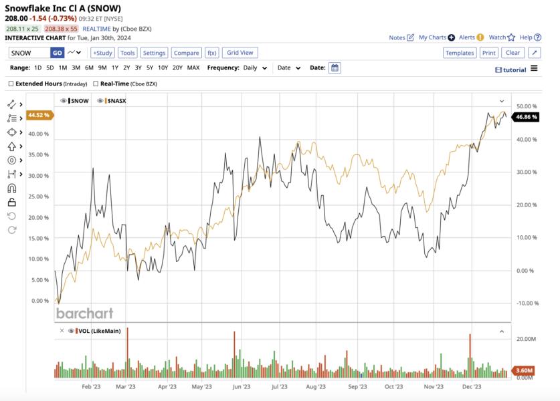Click the VOL red color swatch

[x=76, y=331]
